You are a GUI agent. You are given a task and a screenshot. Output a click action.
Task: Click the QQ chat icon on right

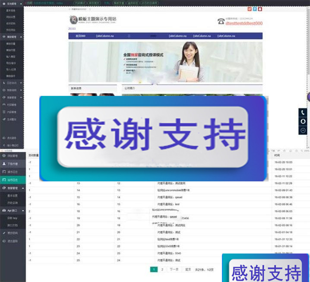(303, 121)
